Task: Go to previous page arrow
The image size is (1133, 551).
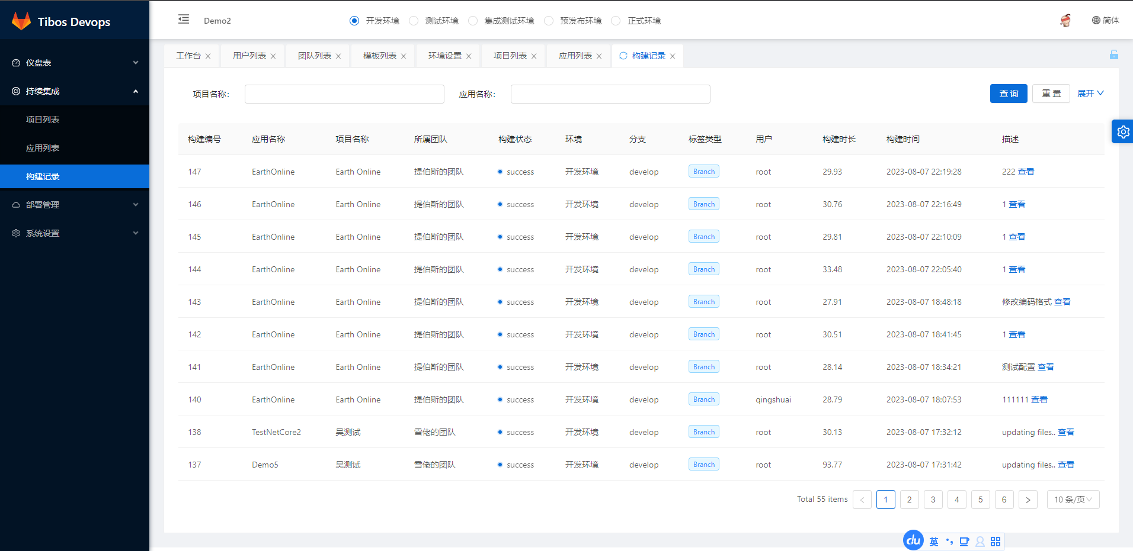Action: (x=862, y=500)
